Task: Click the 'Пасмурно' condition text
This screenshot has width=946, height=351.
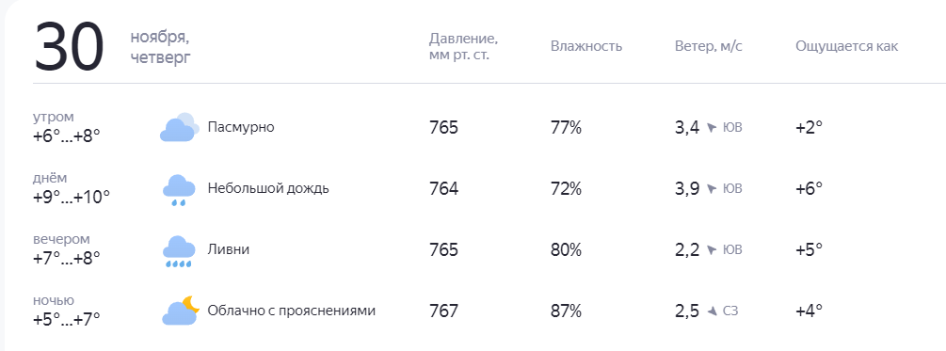Action: pos(241,127)
